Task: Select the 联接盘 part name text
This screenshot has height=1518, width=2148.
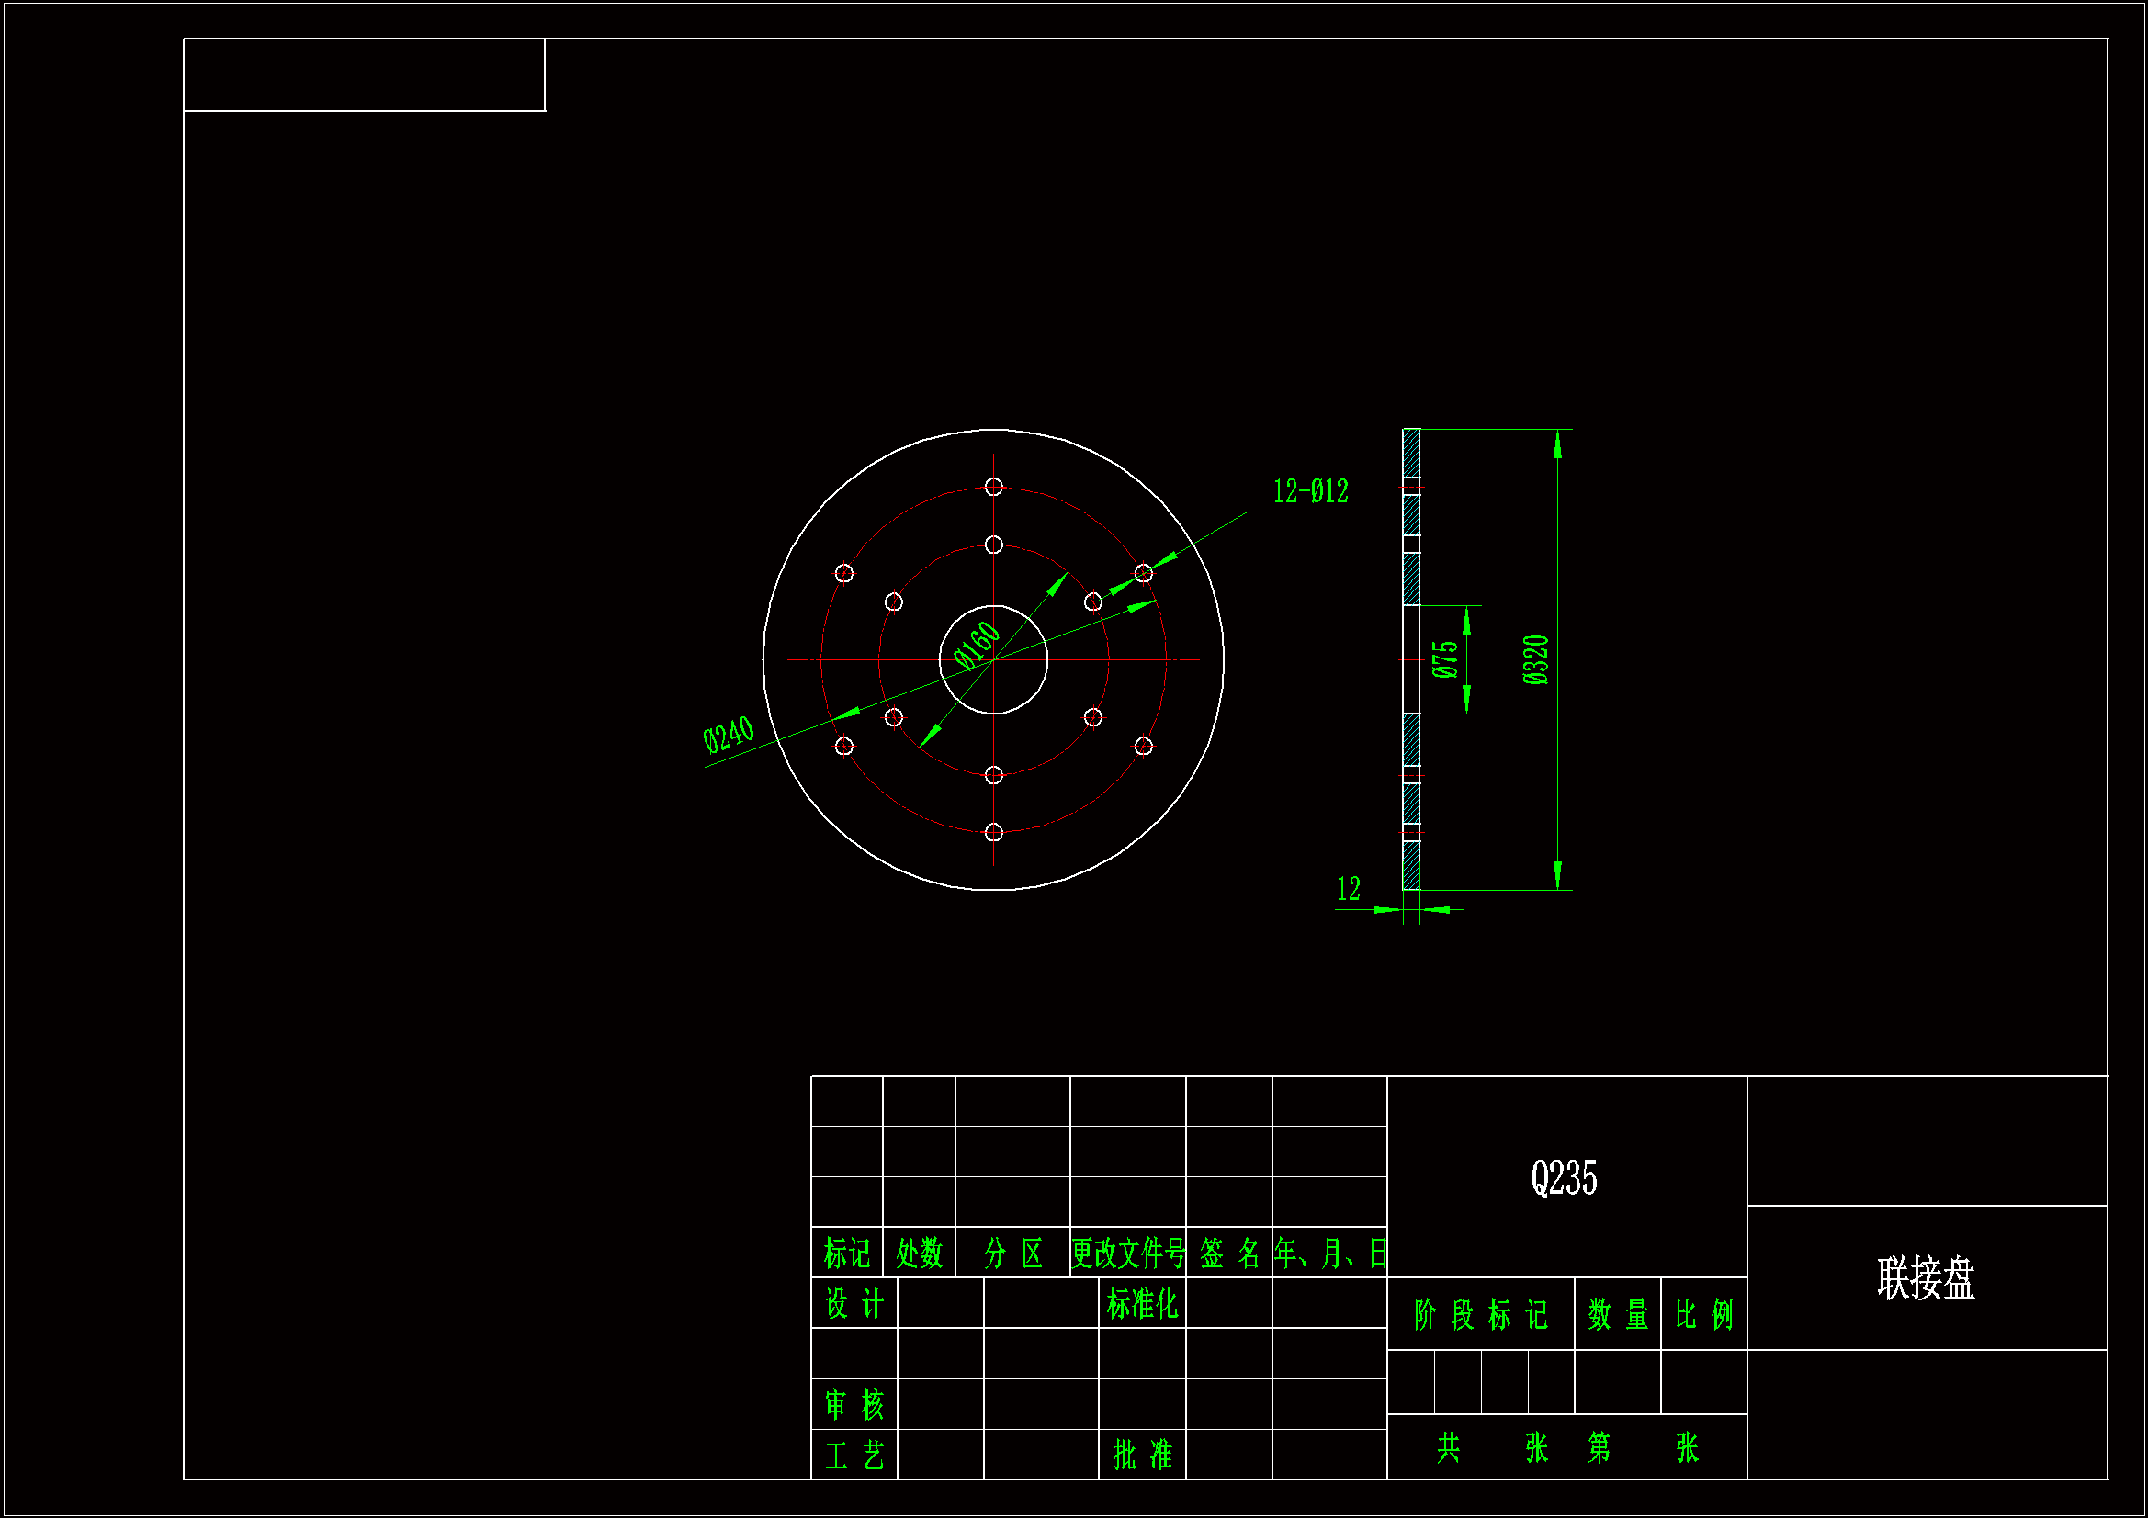Action: [1926, 1278]
